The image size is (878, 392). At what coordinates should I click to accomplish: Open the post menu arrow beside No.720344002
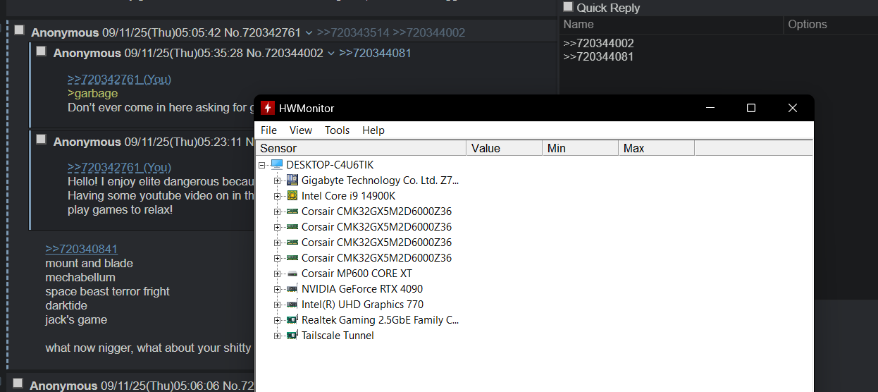(331, 54)
